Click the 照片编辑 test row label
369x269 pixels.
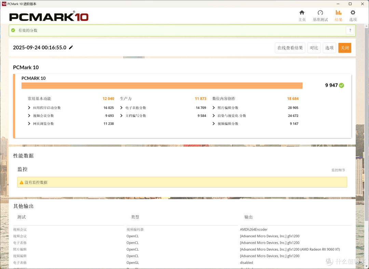[20, 249]
